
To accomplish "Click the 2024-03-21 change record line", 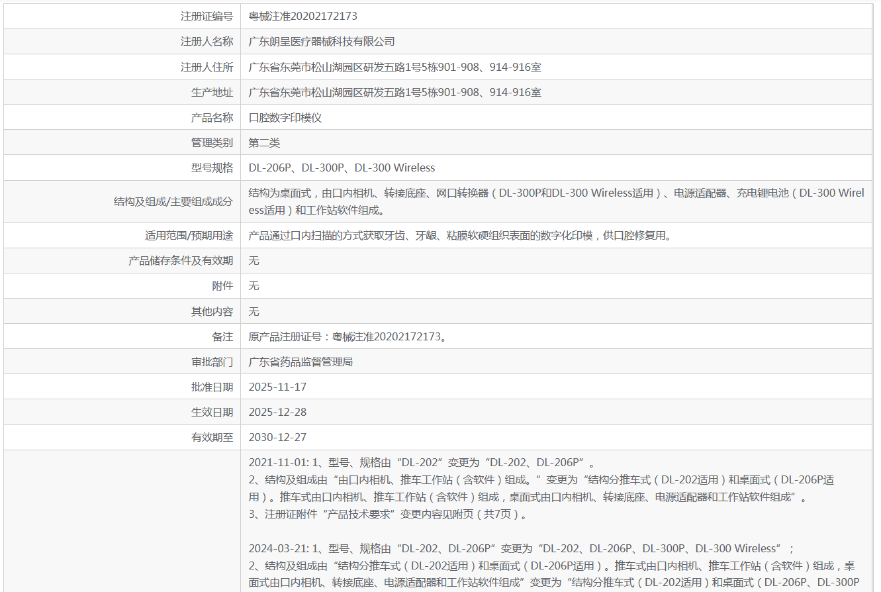I will [x=521, y=548].
